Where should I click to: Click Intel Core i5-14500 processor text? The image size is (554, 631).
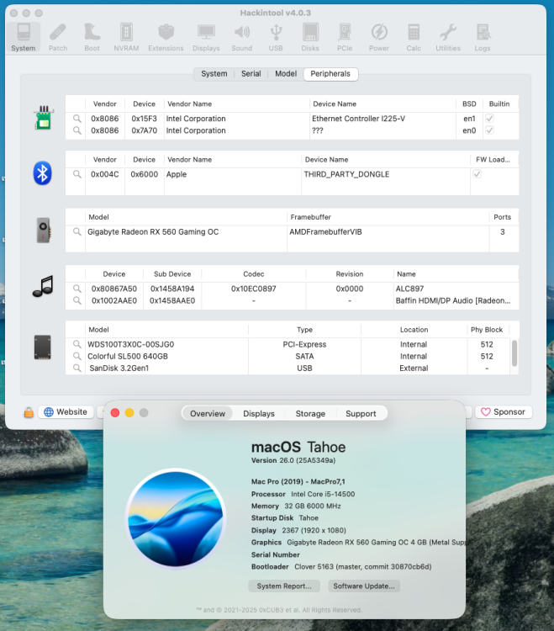pos(323,494)
